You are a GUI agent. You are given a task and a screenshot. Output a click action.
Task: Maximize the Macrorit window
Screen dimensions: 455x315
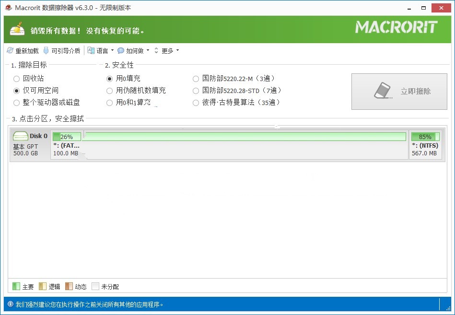[x=424, y=8]
